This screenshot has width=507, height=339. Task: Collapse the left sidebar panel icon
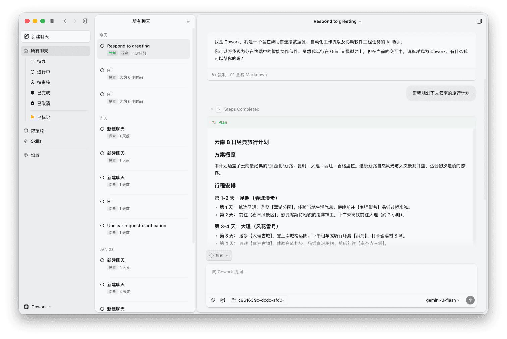[x=86, y=21]
